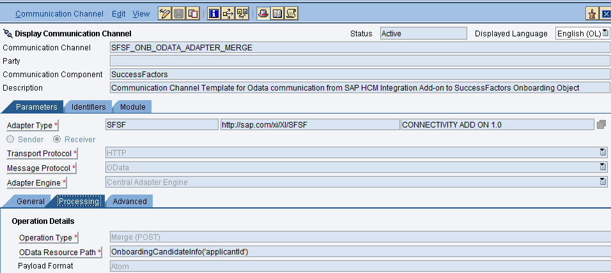611x273 pixels.
Task: Click the compare versions glasses icon
Action: tap(242, 14)
